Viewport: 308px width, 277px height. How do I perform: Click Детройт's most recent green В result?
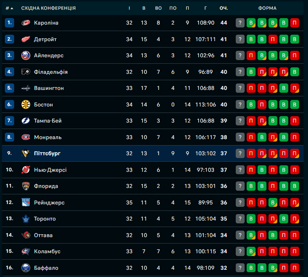click(x=251, y=39)
